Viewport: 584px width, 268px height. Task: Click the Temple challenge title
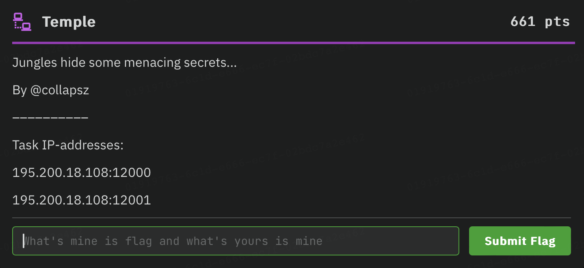pyautogui.click(x=69, y=22)
